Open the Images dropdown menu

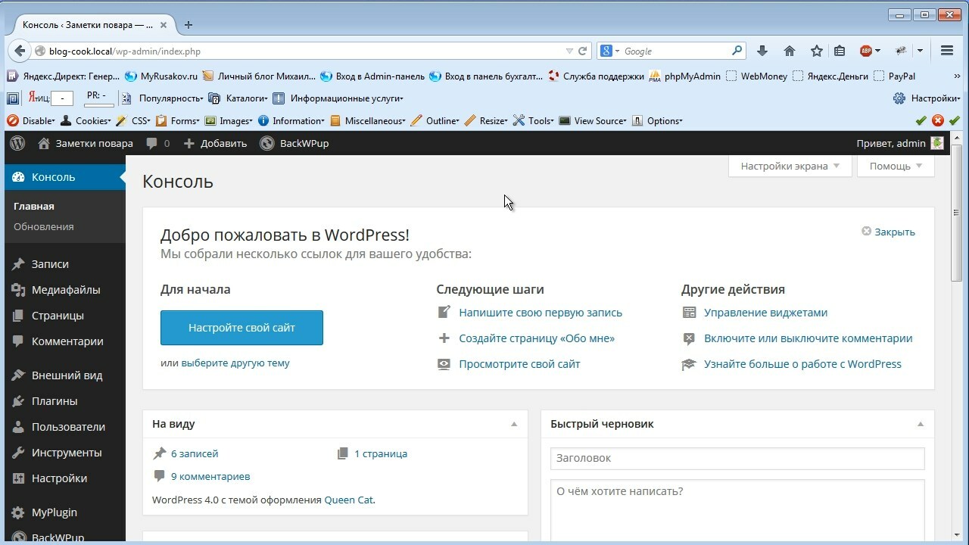coord(229,120)
